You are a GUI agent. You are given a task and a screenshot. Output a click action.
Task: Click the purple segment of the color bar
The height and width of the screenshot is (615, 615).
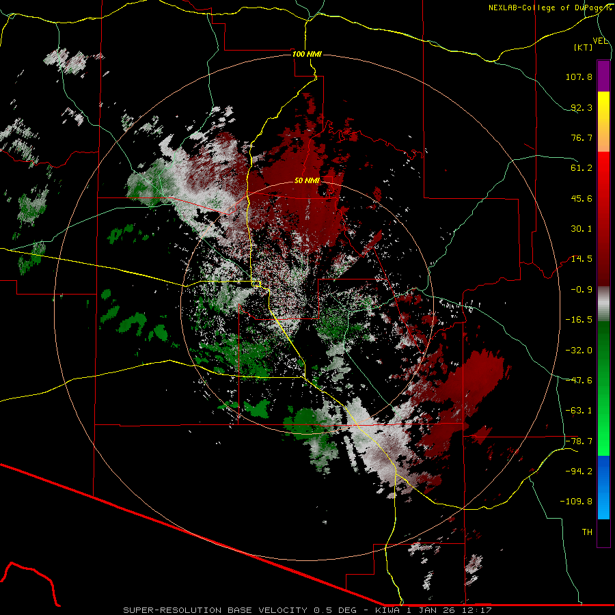pos(603,76)
